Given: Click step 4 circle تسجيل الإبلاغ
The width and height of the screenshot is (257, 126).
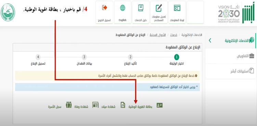Looking at the screenshot, I should coord(38,57).
